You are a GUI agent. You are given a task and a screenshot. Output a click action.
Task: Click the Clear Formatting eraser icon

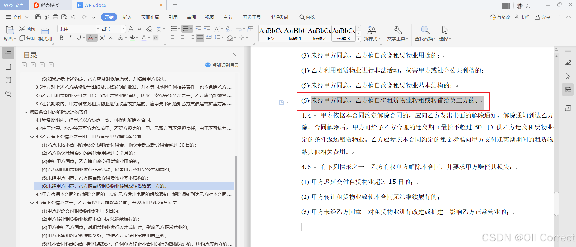(149, 29)
